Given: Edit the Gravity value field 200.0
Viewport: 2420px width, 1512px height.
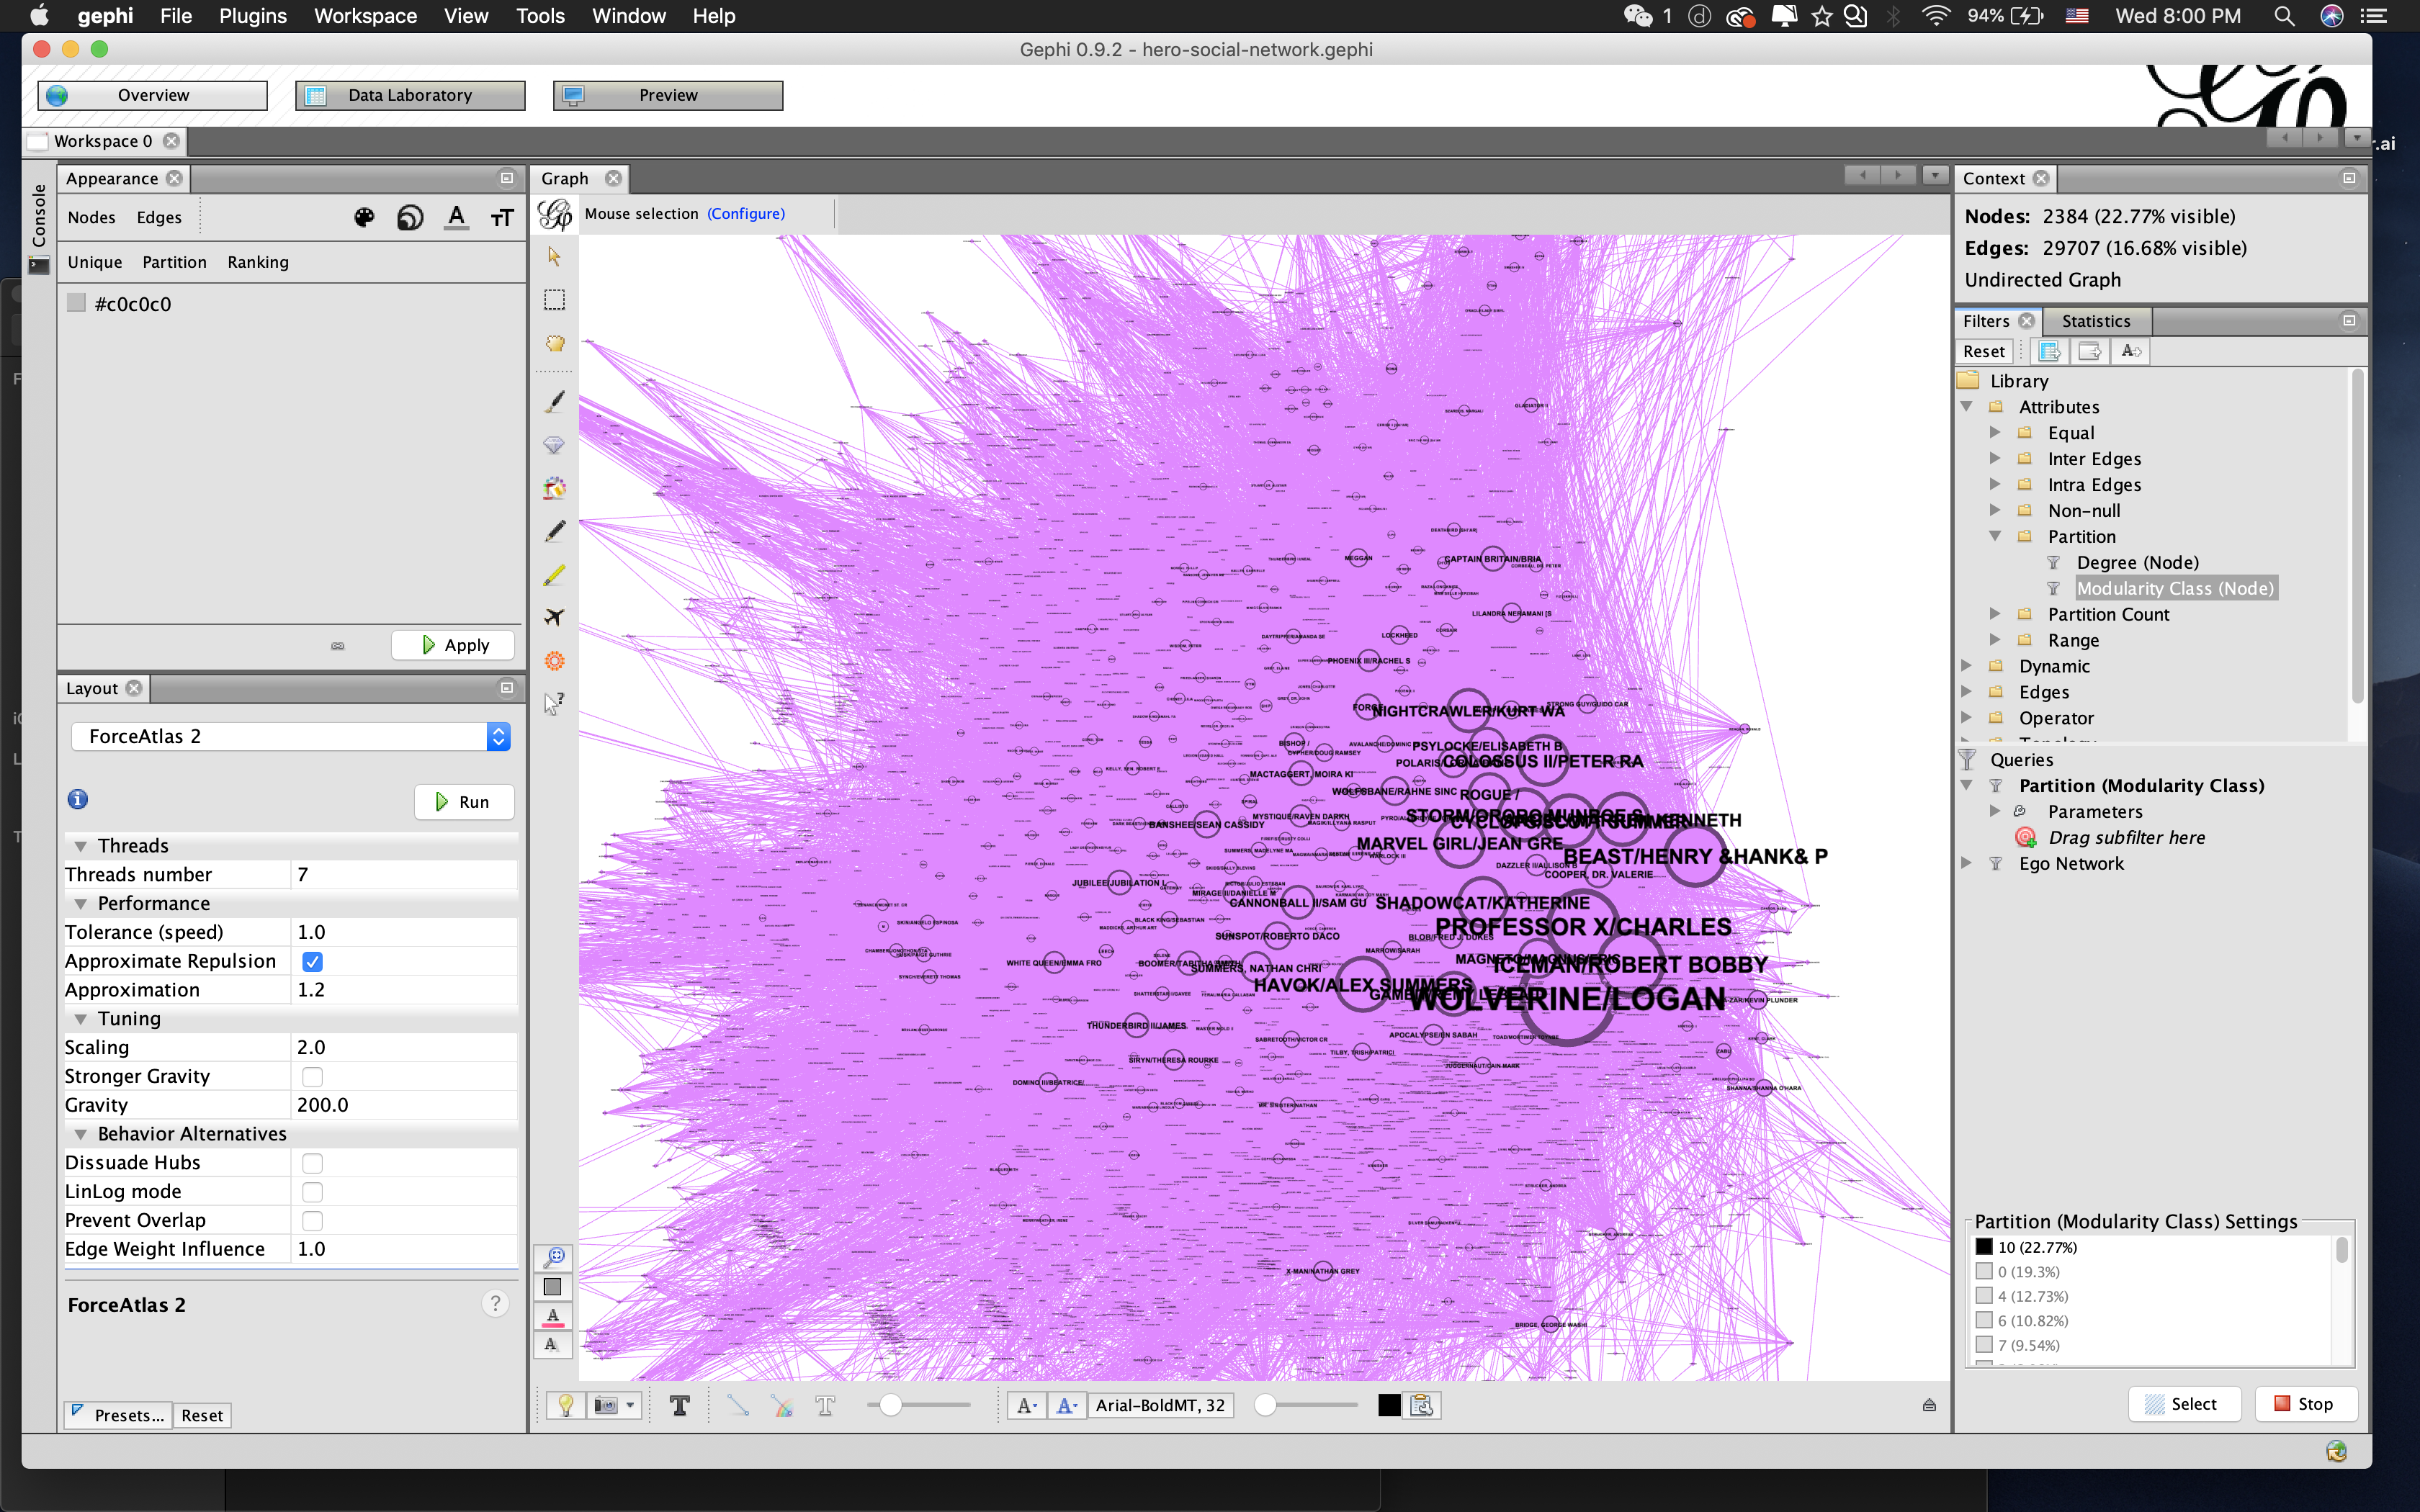Looking at the screenshot, I should [x=405, y=1105].
